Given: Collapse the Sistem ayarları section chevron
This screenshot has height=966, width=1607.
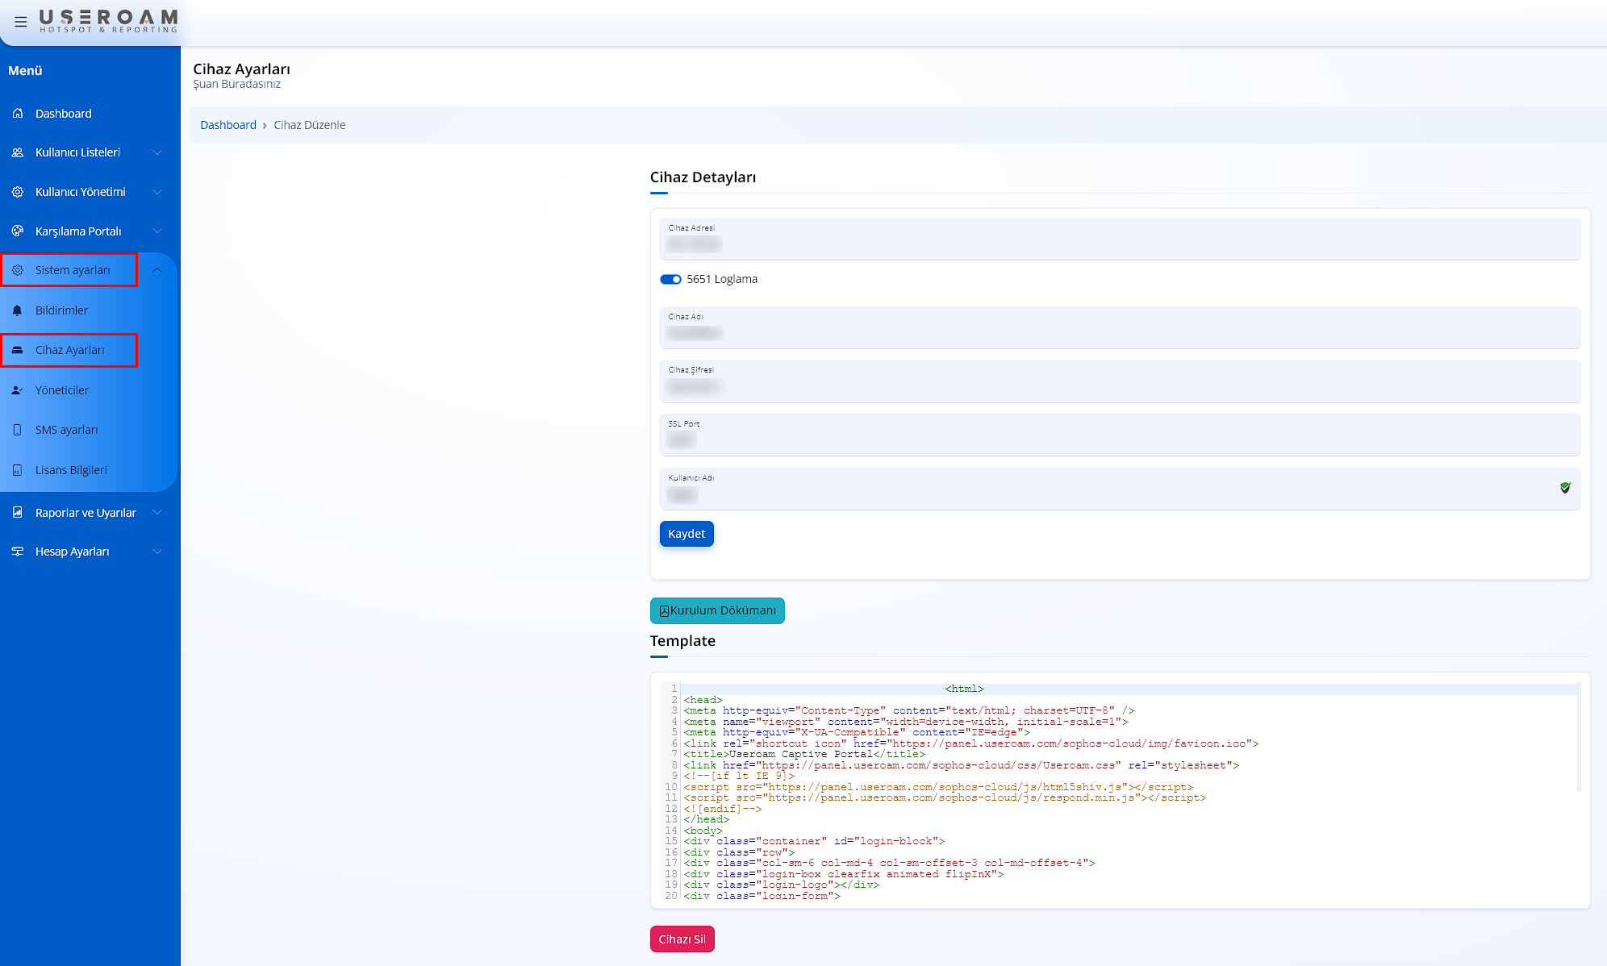Looking at the screenshot, I should pos(157,270).
